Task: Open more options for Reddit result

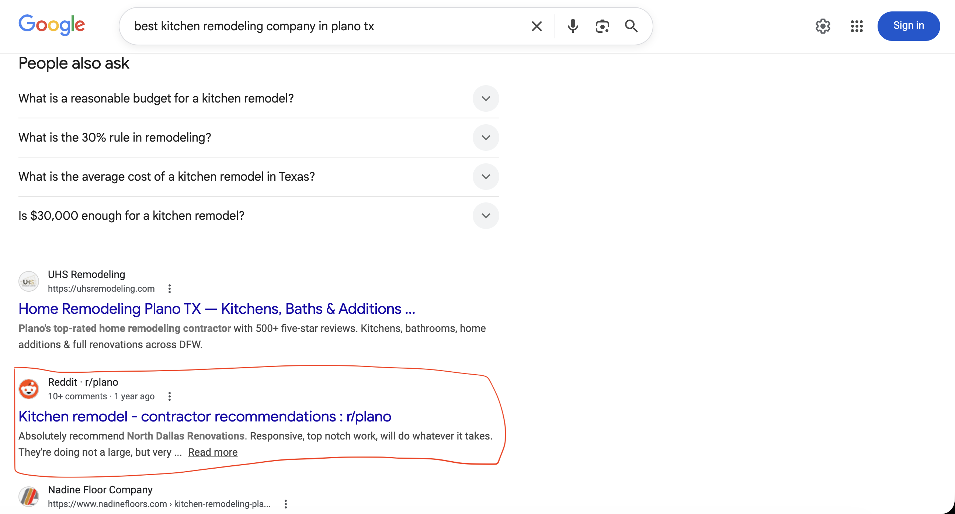Action: pyautogui.click(x=169, y=396)
